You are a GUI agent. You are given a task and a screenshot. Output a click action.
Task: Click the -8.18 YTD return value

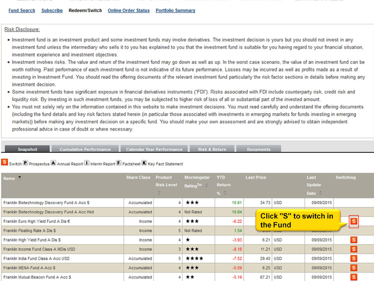point(237,249)
